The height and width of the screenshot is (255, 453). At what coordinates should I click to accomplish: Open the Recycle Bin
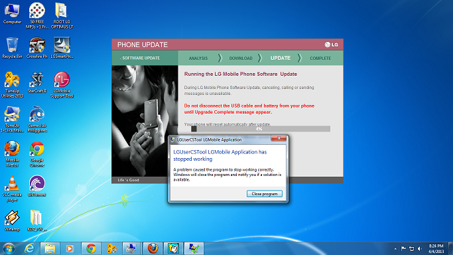12,48
